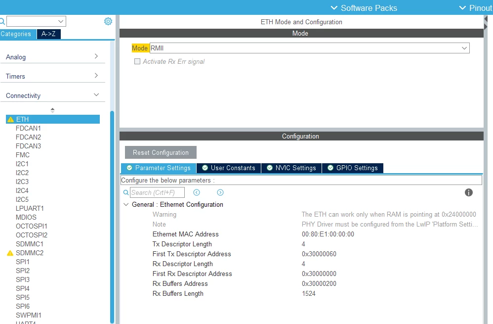The image size is (493, 324).
Task: Select SDMMC2 in the peripheral list
Action: (30, 253)
